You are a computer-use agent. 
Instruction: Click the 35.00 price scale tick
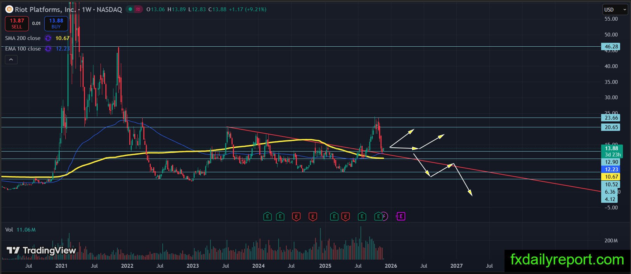(x=611, y=82)
